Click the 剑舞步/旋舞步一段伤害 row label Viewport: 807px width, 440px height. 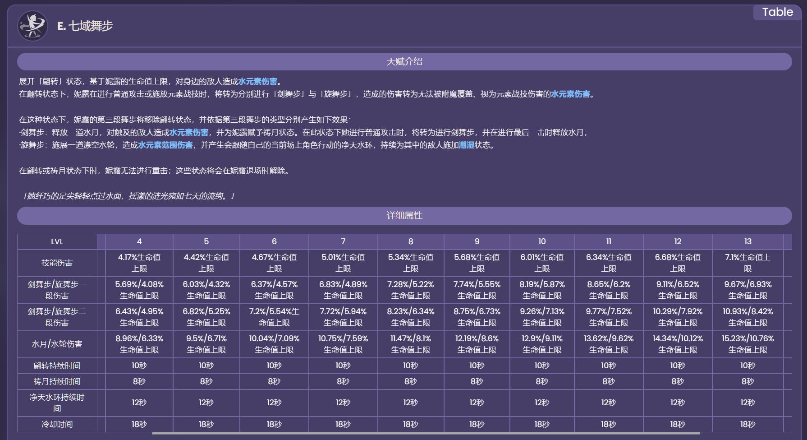pyautogui.click(x=57, y=290)
